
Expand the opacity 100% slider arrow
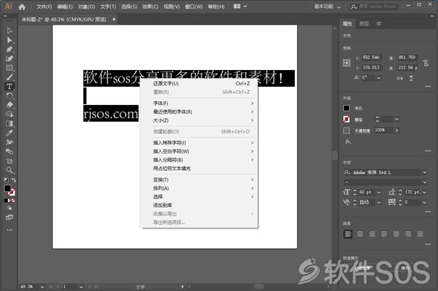(x=396, y=131)
